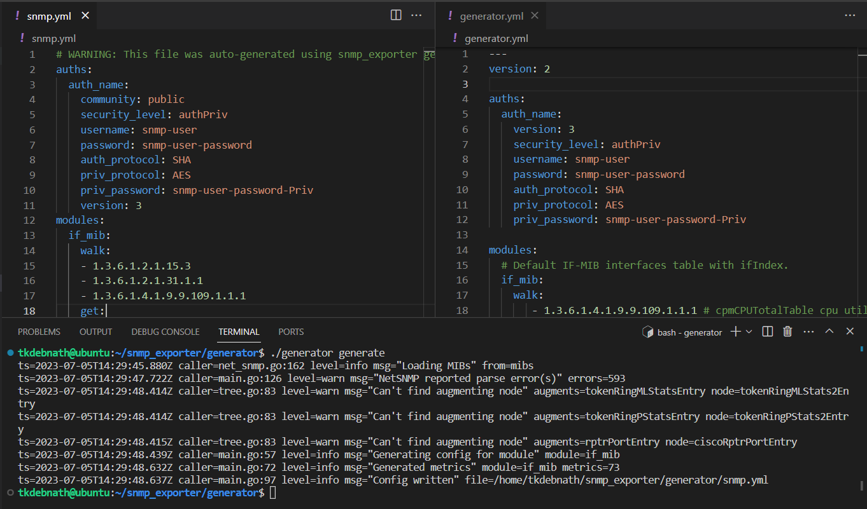867x509 pixels.
Task: Switch to the PROBLEMS tab
Action: pyautogui.click(x=39, y=331)
